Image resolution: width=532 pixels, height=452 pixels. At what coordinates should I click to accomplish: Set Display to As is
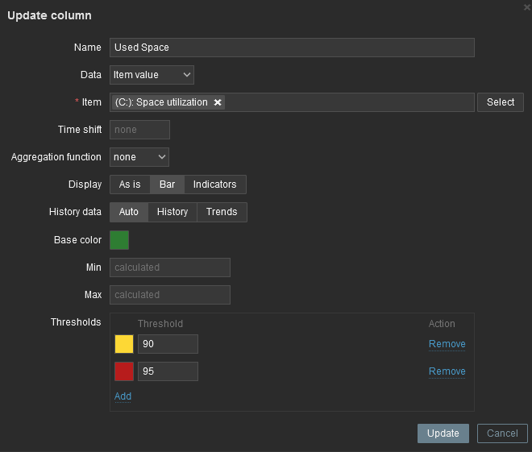[x=130, y=185]
